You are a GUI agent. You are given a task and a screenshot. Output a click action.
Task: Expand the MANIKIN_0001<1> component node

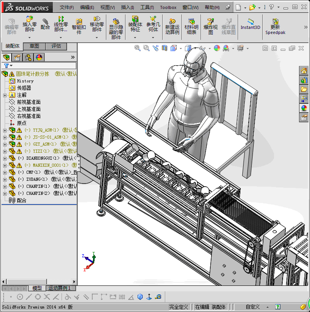[5, 166]
